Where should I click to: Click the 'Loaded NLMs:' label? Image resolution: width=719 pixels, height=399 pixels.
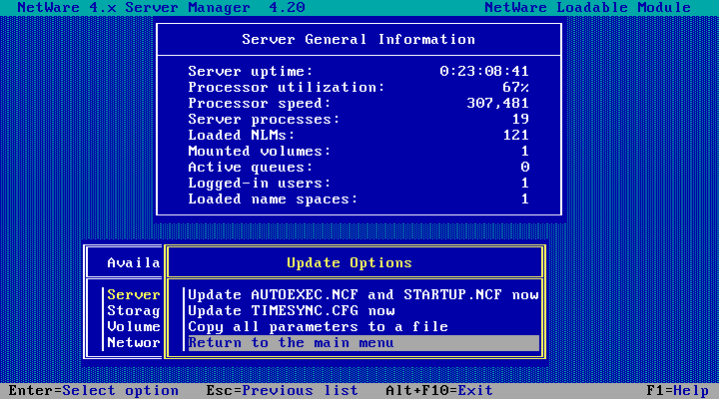[x=242, y=135]
